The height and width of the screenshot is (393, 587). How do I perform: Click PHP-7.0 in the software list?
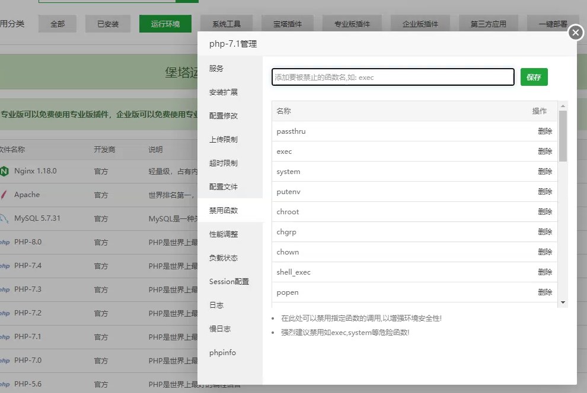28,360
